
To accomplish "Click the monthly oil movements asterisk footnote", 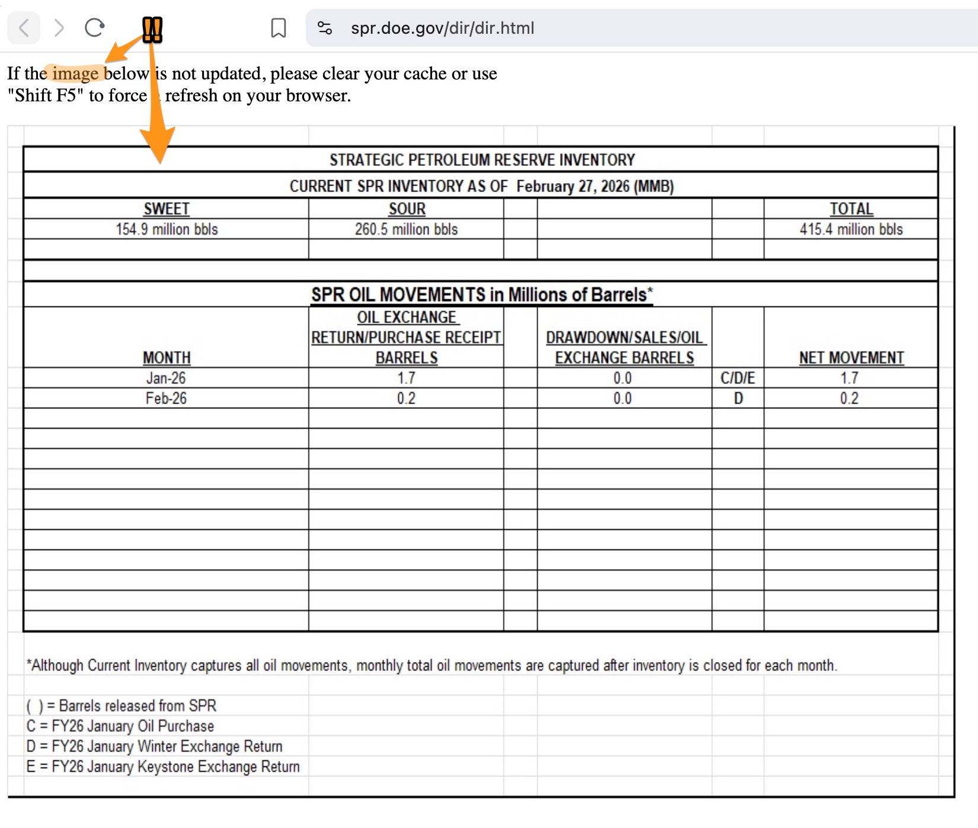I will [x=431, y=665].
